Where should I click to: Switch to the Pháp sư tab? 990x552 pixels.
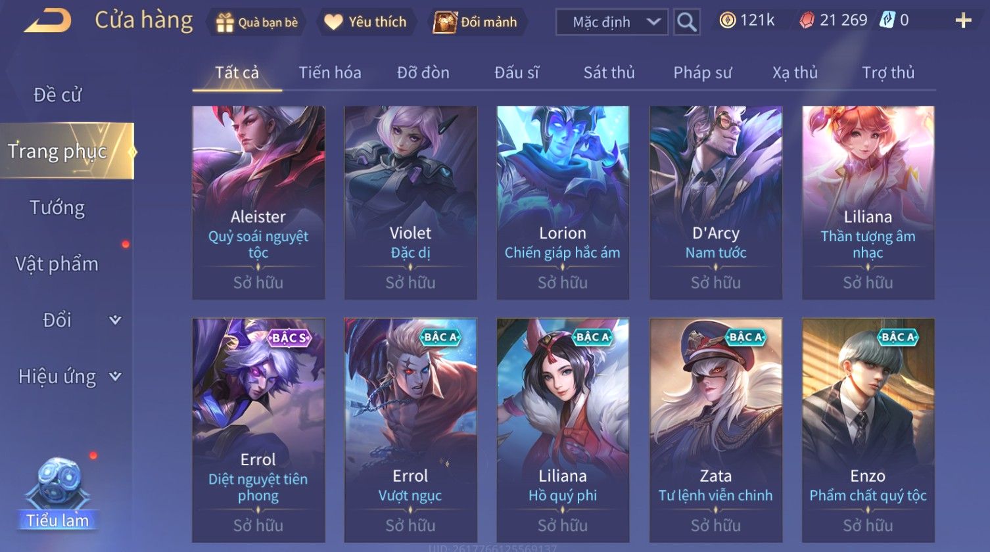(x=702, y=73)
